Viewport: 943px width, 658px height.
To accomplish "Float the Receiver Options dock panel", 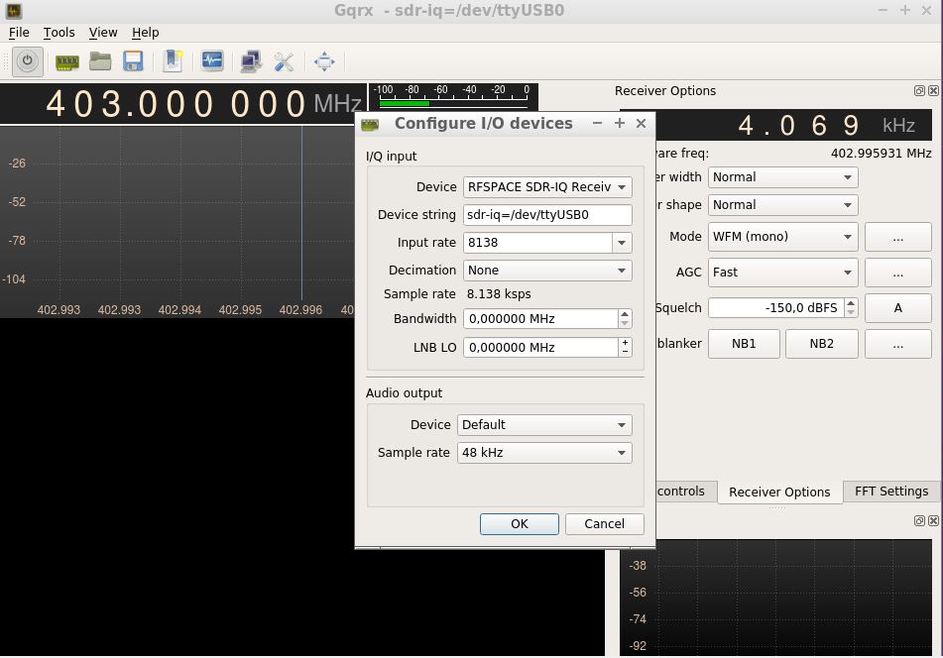I will [919, 91].
